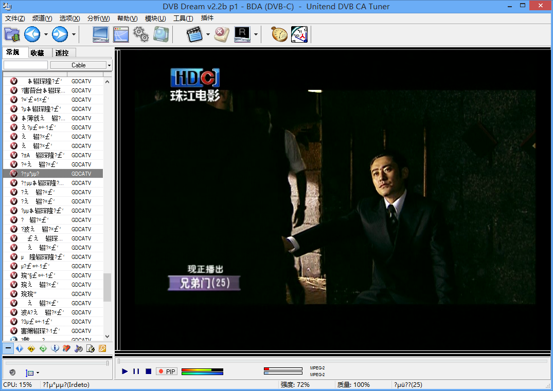
Task: Click the video playback area
Action: pyautogui.click(x=335, y=199)
